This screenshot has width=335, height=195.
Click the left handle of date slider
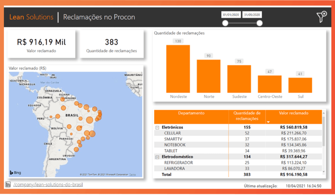pos(225,23)
